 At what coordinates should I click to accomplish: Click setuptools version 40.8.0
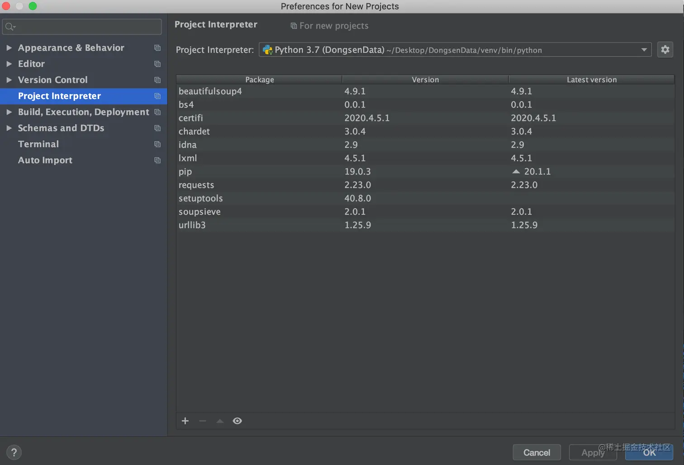[357, 198]
